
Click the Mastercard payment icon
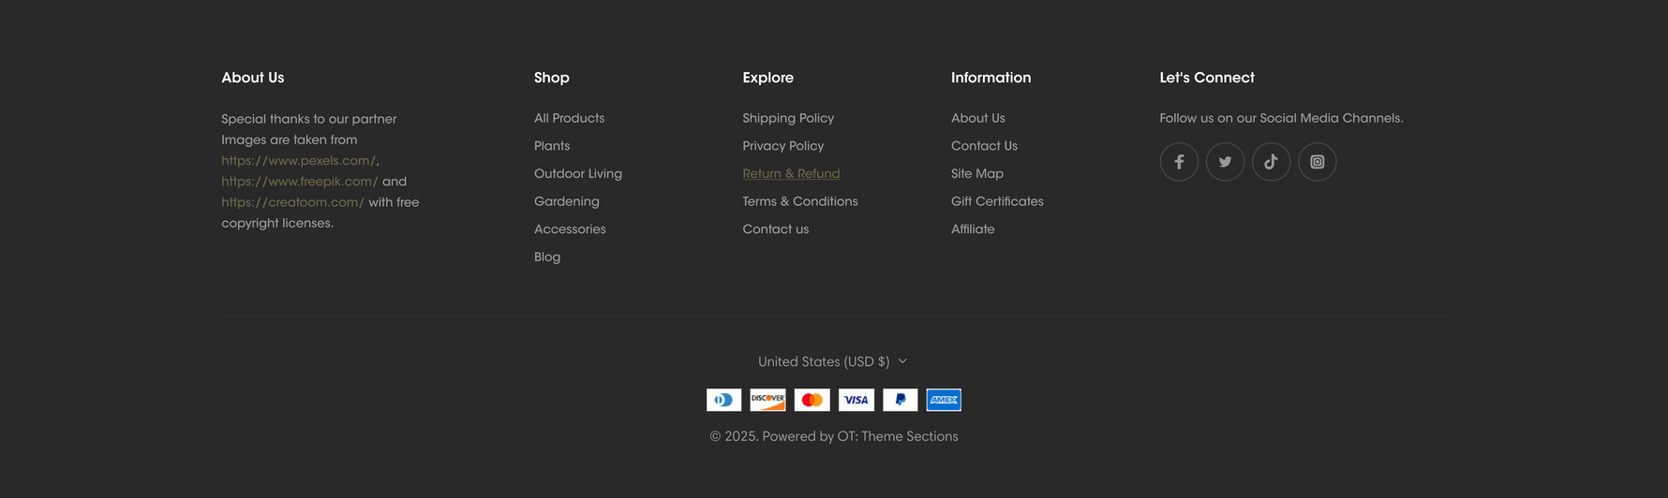coord(812,400)
